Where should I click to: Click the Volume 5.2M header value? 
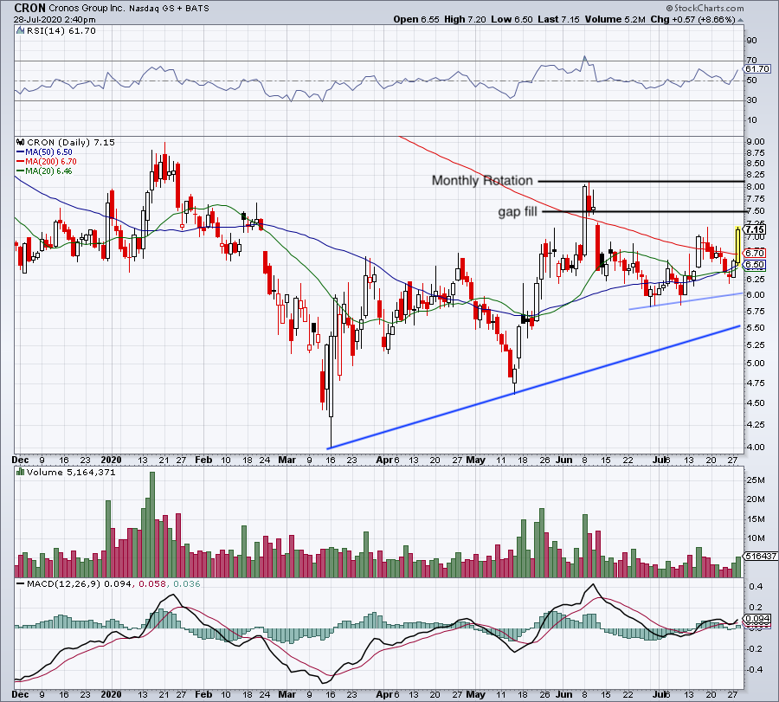(615, 19)
